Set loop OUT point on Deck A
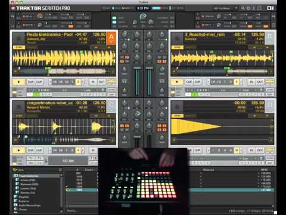 pos(101,82)
